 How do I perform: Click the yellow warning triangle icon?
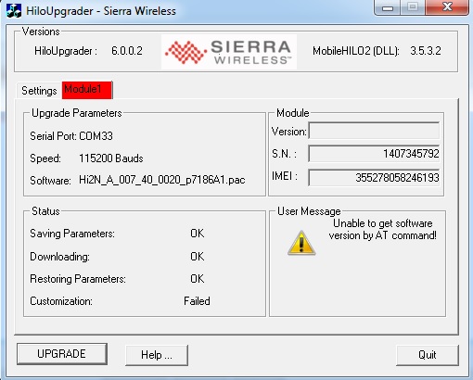pos(301,243)
